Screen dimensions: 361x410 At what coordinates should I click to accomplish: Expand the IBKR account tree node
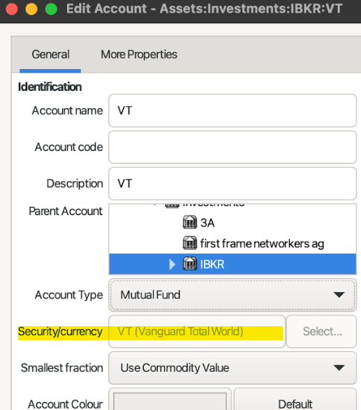click(x=172, y=264)
